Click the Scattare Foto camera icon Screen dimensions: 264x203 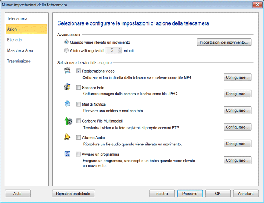[x=68, y=87]
